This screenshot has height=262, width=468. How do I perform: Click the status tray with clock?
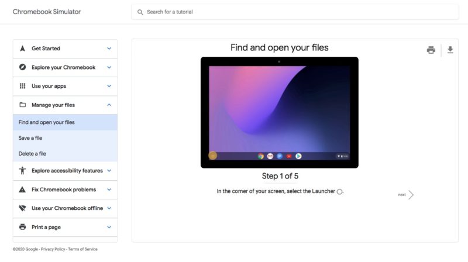342,156
